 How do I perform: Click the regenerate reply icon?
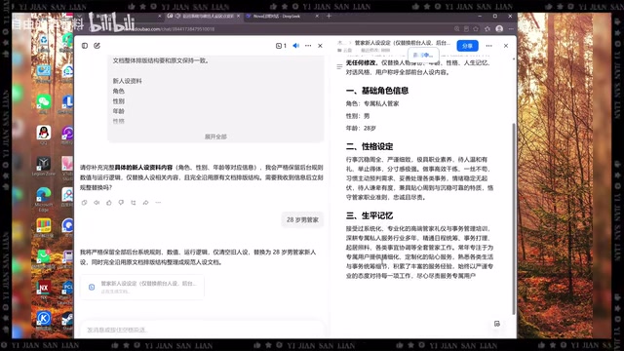(x=134, y=203)
